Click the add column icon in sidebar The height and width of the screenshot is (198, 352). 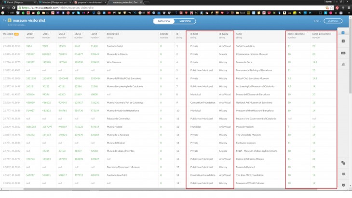tap(343, 173)
